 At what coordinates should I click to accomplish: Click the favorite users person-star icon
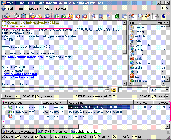[40, 16]
